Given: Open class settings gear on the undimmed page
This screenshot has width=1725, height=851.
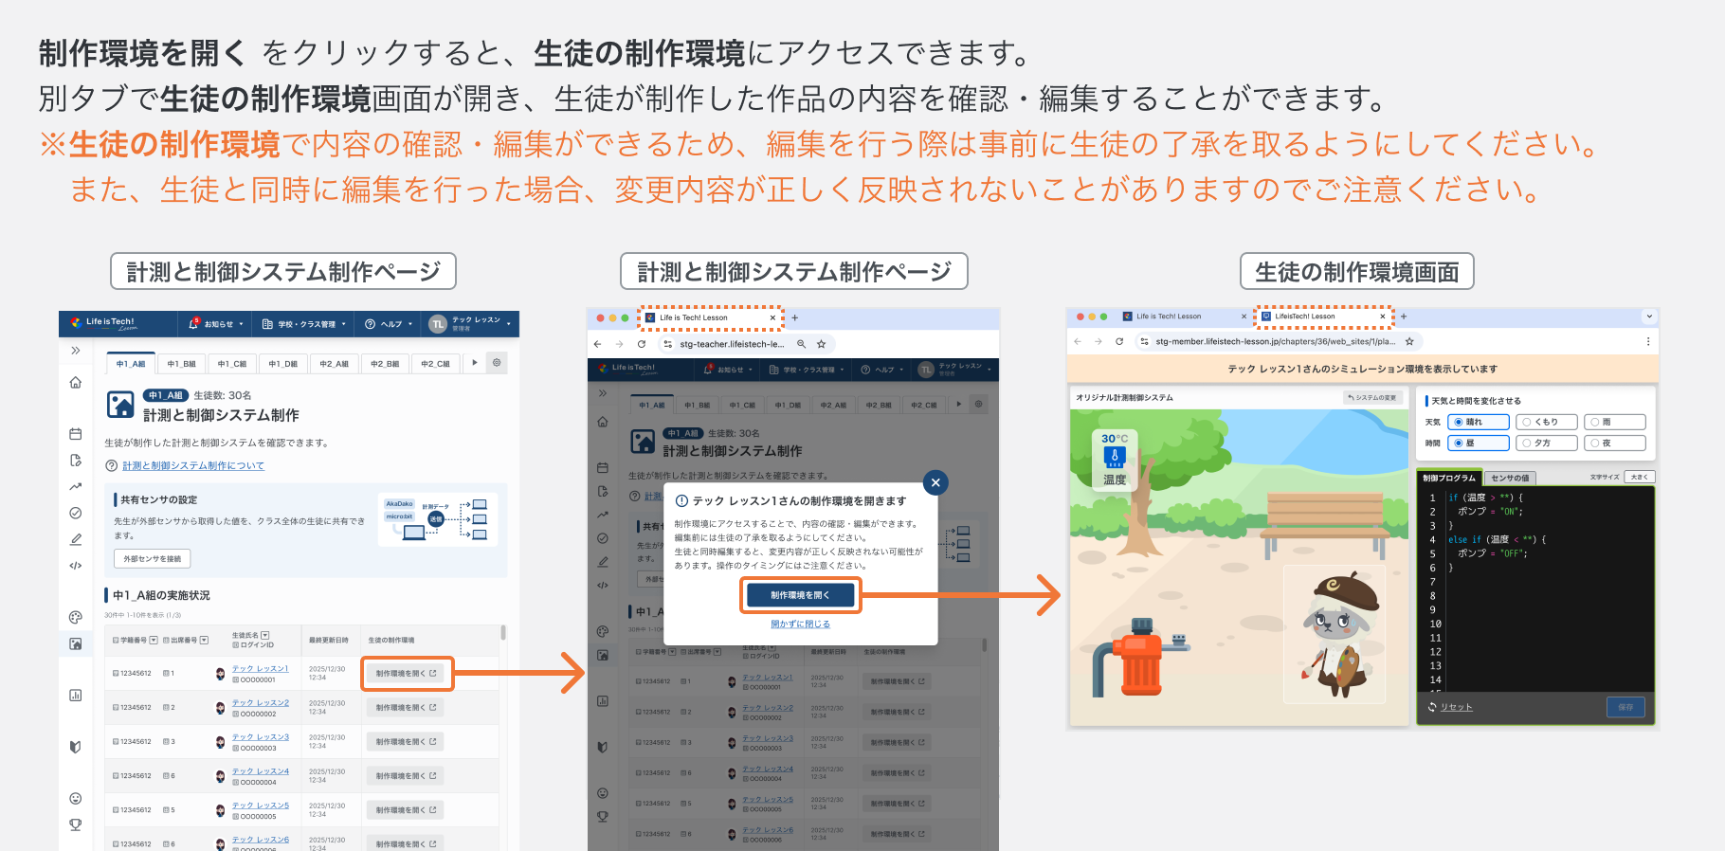Looking at the screenshot, I should [x=497, y=363].
